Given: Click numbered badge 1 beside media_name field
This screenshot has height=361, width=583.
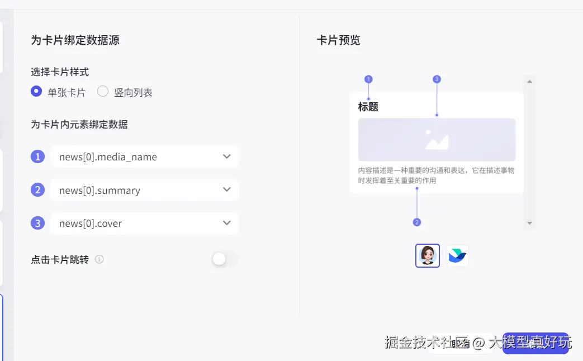Looking at the screenshot, I should (x=37, y=156).
